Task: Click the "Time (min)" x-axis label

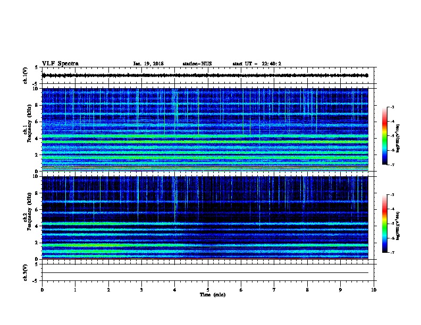Action: 213,295
